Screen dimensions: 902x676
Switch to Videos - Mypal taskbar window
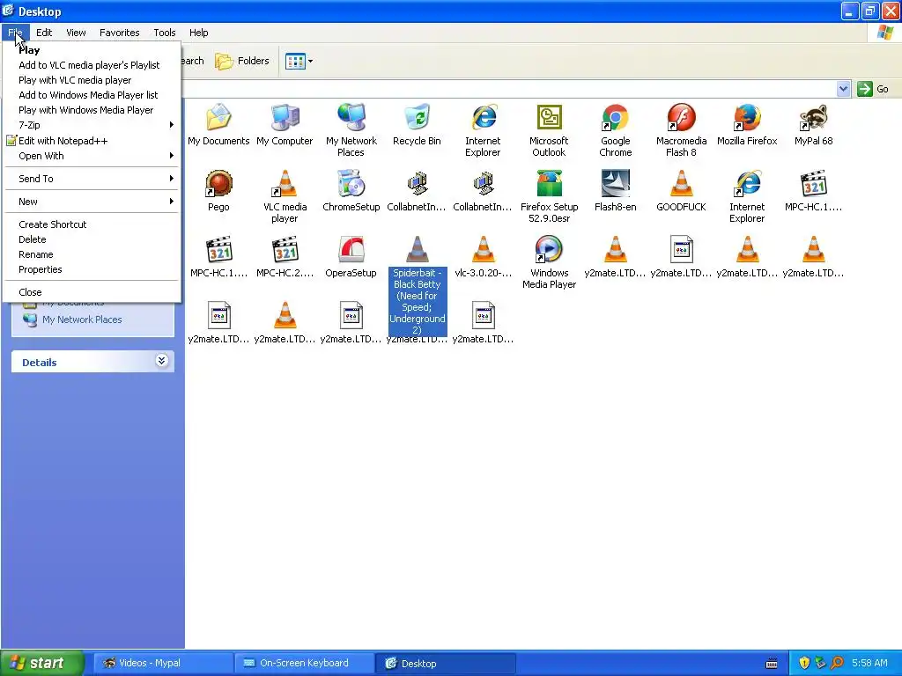[163, 664]
